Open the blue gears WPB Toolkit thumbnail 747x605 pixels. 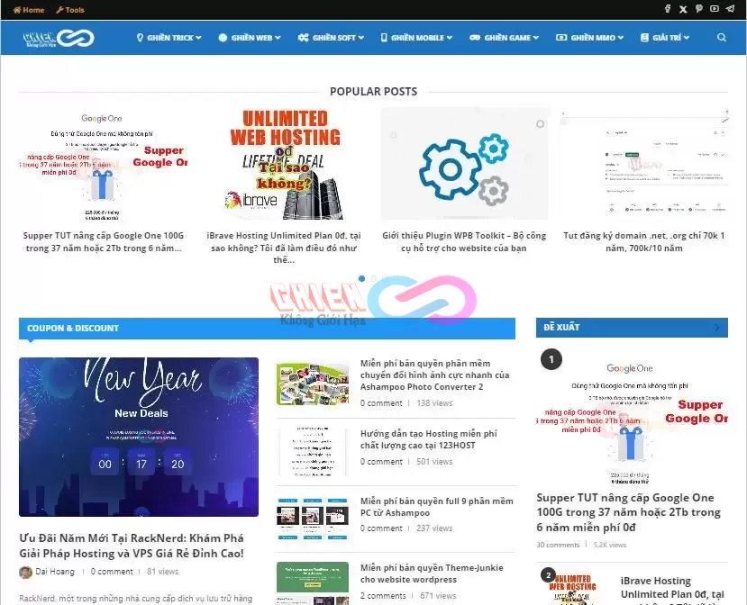tap(464, 164)
